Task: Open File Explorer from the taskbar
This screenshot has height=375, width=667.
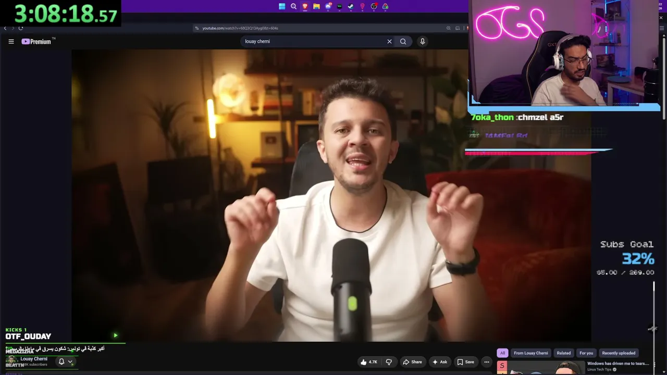Action: (316, 6)
